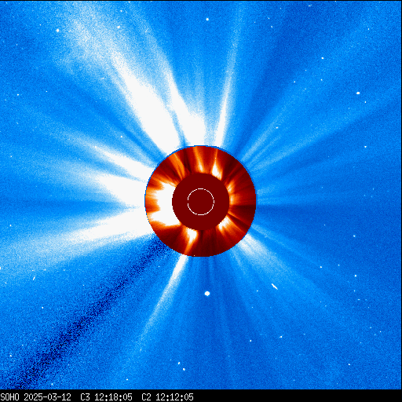Click the bright star at the right side
Viewport: 402px width, 402px height.
(358, 93)
